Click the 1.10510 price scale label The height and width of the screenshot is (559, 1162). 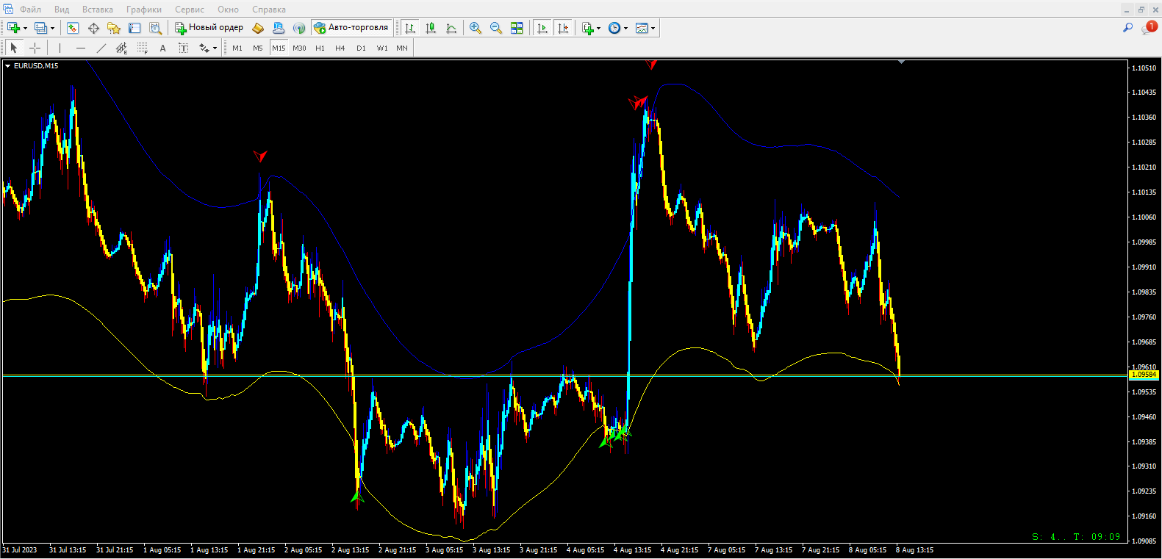[1144, 68]
